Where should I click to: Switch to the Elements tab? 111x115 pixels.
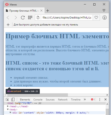coord(25,100)
